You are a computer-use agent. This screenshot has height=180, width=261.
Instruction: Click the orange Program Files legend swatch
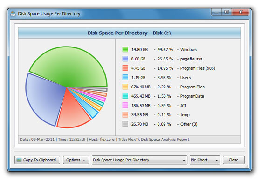(125, 87)
